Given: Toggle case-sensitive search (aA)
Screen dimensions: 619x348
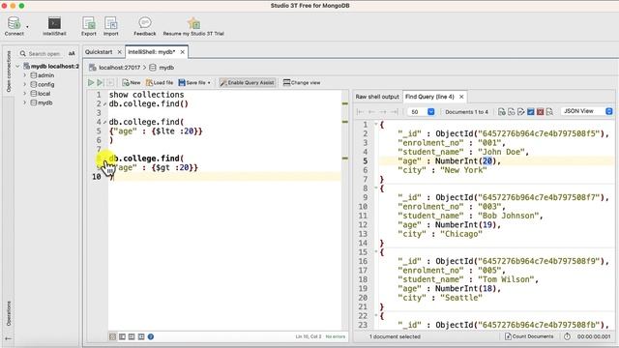Looking at the screenshot, I should [x=72, y=53].
